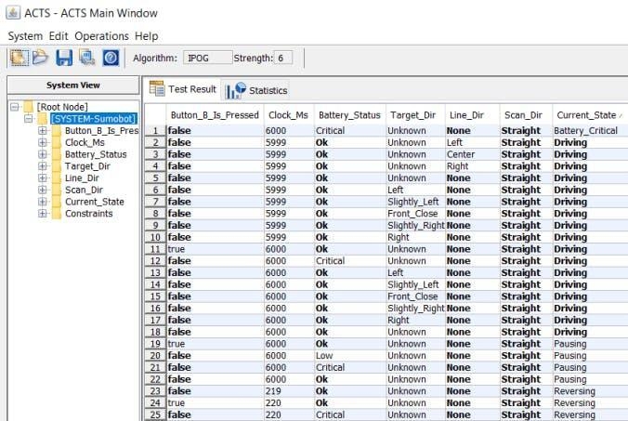Sort by Battery_Status column header
Viewport: 628px width, 421px height.
click(349, 115)
